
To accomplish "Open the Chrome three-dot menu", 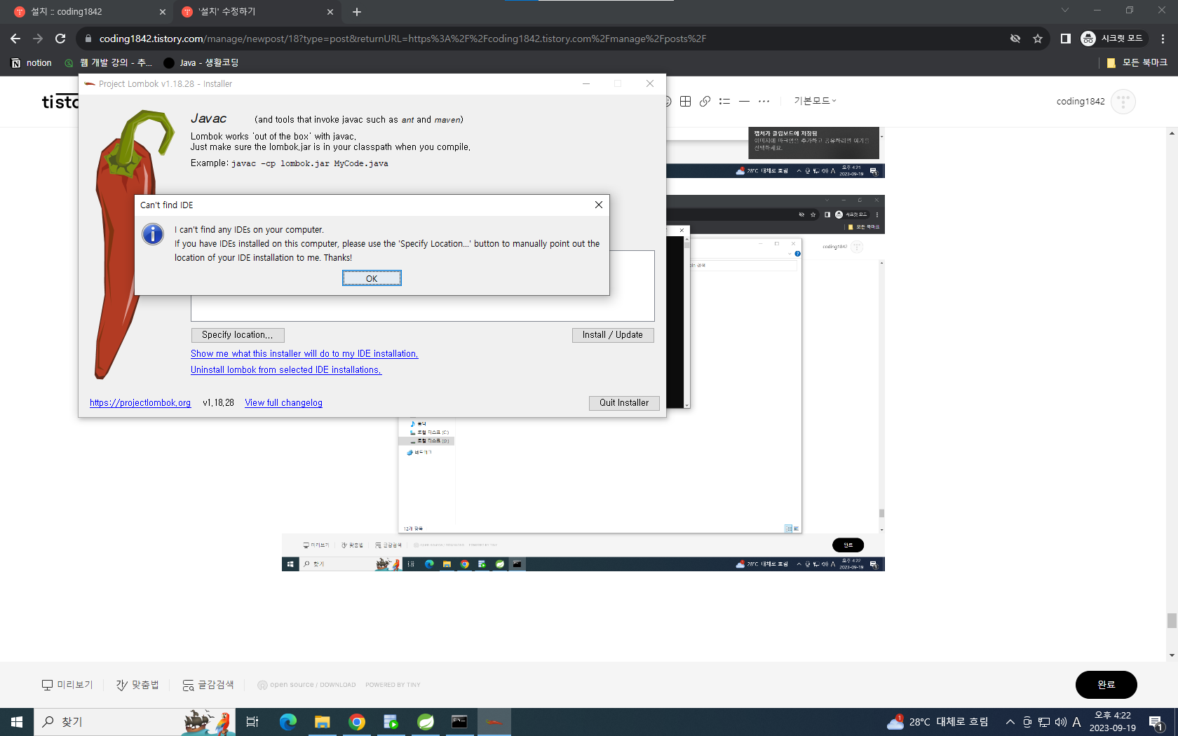I will click(1163, 39).
